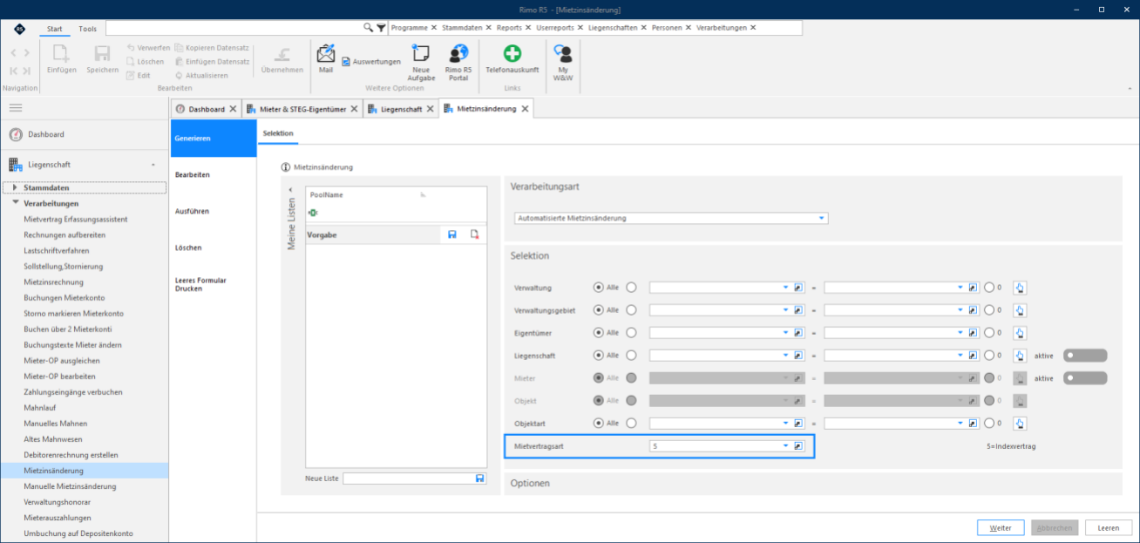1140x543 pixels.
Task: Select the Alle radio for Objektart
Action: (x=598, y=424)
